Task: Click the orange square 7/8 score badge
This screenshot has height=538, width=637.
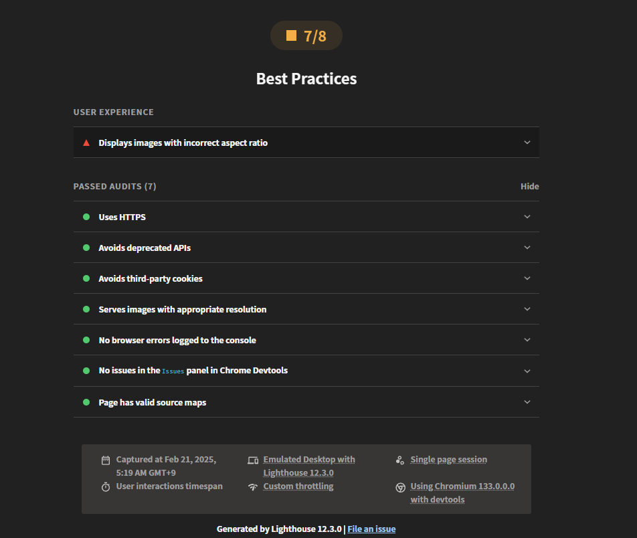Action: (x=306, y=35)
